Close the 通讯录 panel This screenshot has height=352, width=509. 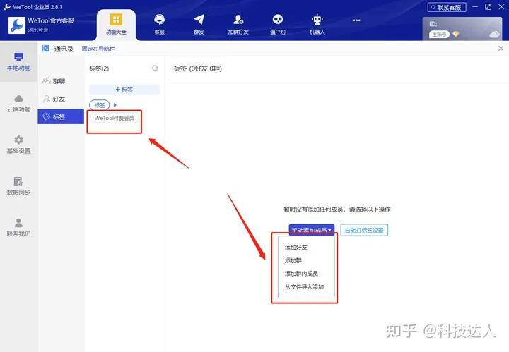point(501,48)
